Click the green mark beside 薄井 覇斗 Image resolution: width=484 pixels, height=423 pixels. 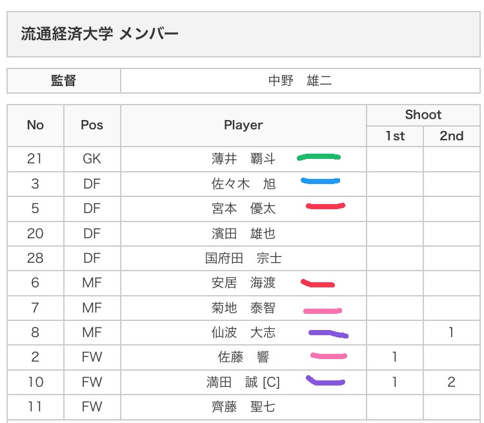tap(318, 157)
